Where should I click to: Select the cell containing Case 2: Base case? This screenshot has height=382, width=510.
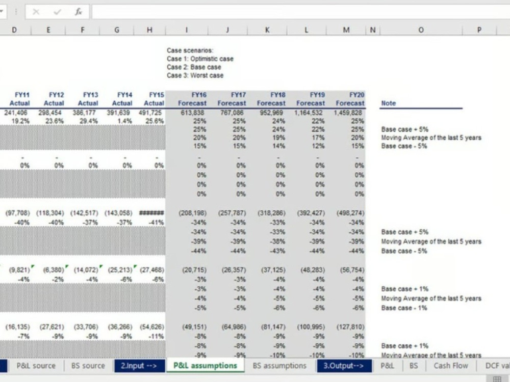coord(193,67)
